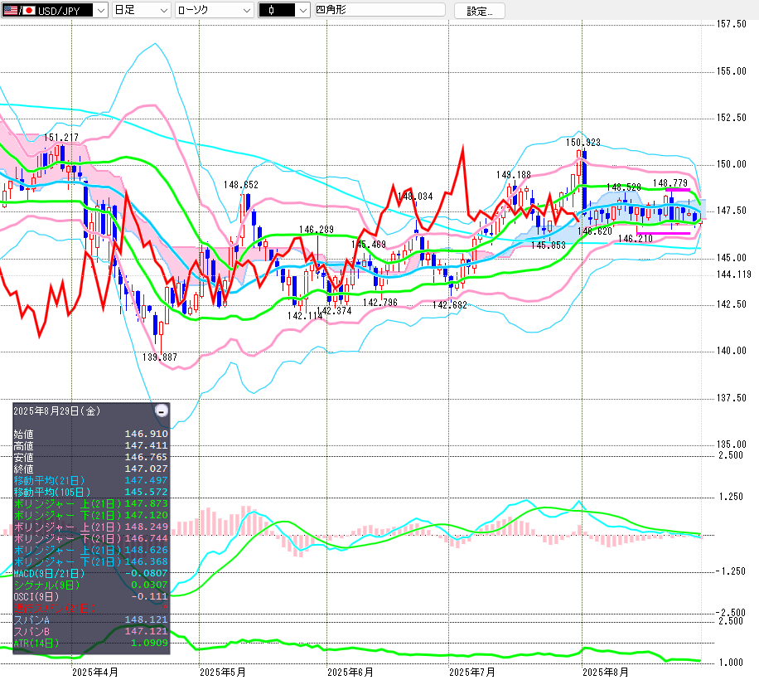The image size is (759, 680).
Task: Select the MACD(9日/21日) row
Action: (91, 574)
